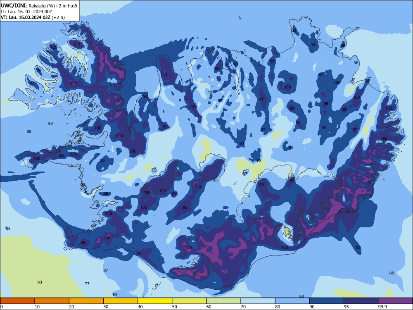
Task: Click the initial time line 'IT: Lau. 16. 03. 2024 00Z'
Action: (x=26, y=12)
